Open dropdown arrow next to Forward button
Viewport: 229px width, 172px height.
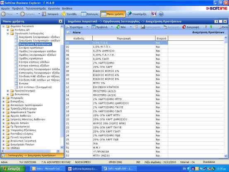(39, 14)
